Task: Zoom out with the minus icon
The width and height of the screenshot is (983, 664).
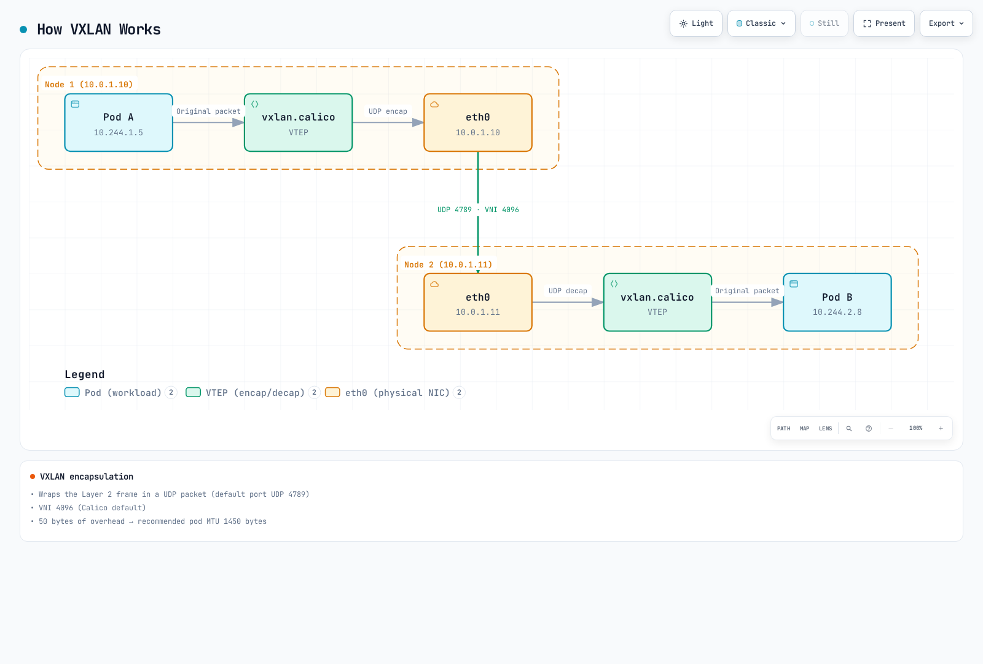Action: click(x=891, y=429)
